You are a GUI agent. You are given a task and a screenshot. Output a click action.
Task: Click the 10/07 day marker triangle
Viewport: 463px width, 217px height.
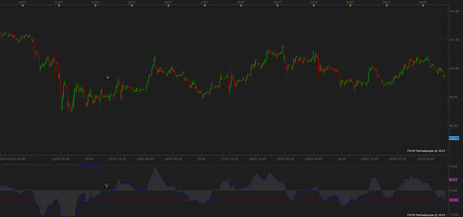[x=22, y=6]
